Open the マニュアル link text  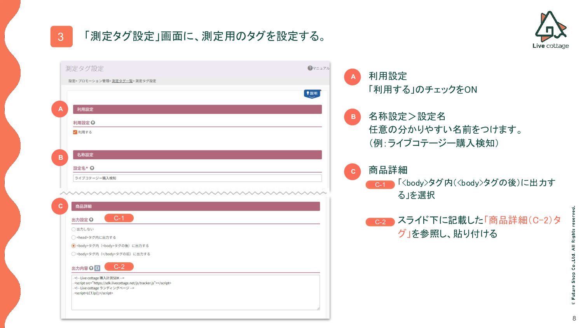pyautogui.click(x=321, y=68)
